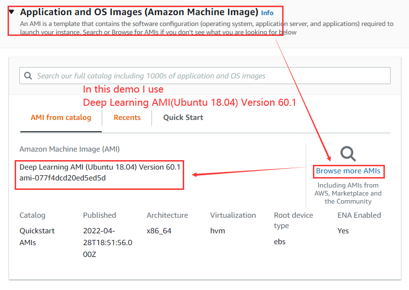Click the Virtualization column label
This screenshot has width=409, height=290.
(x=233, y=215)
